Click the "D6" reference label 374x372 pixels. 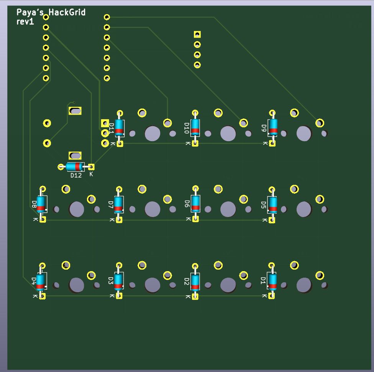coord(187,204)
